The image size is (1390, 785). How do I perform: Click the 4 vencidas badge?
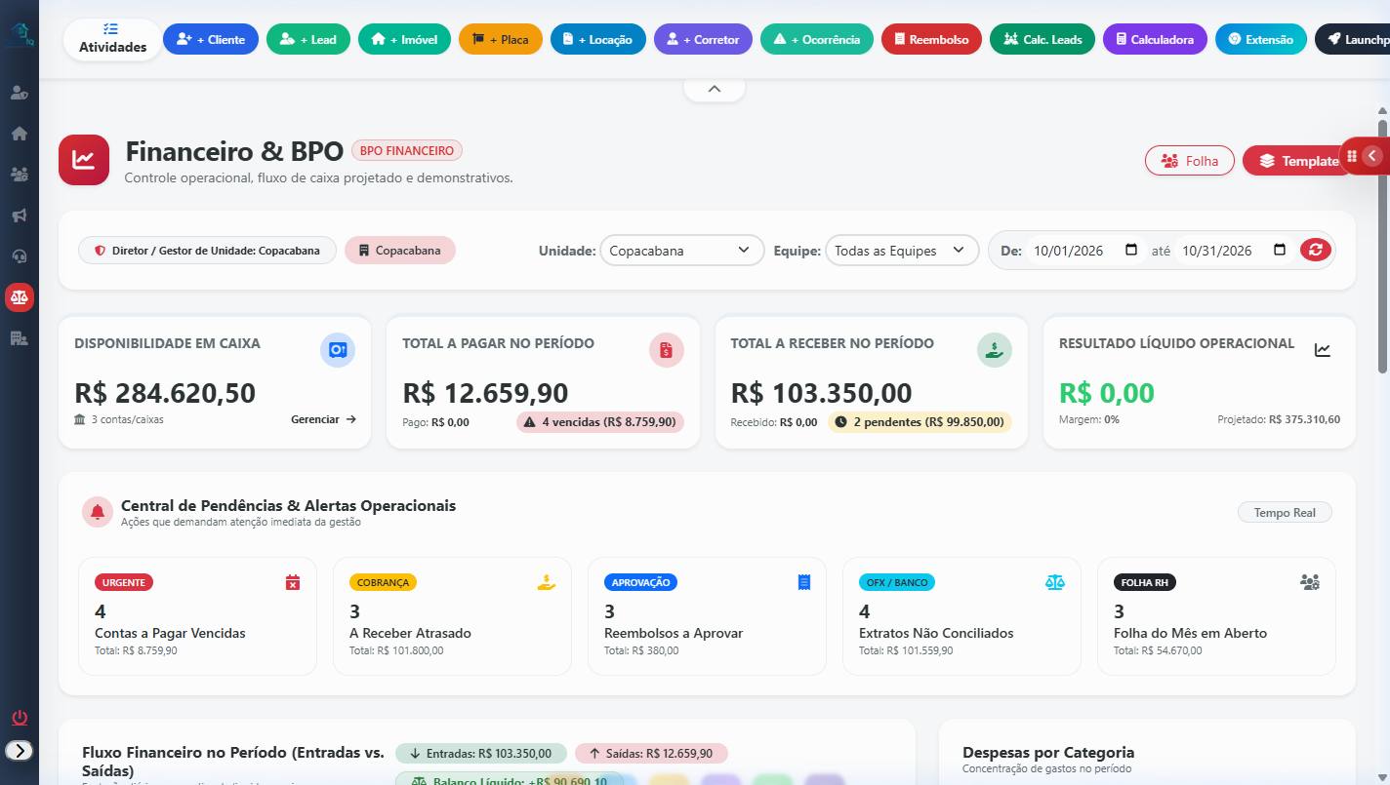(600, 422)
